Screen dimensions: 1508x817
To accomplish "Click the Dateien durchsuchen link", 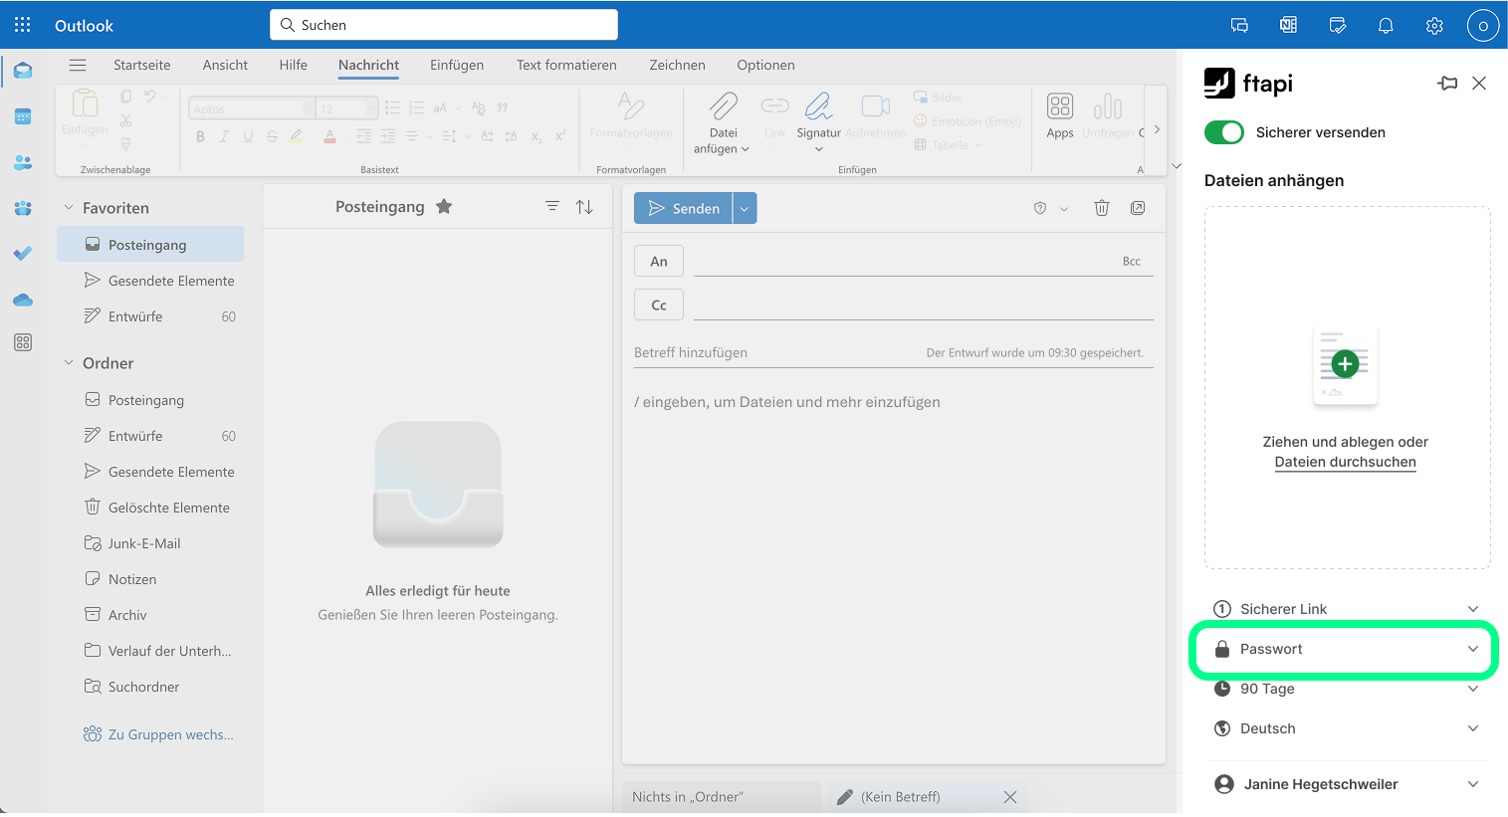I will (x=1345, y=462).
